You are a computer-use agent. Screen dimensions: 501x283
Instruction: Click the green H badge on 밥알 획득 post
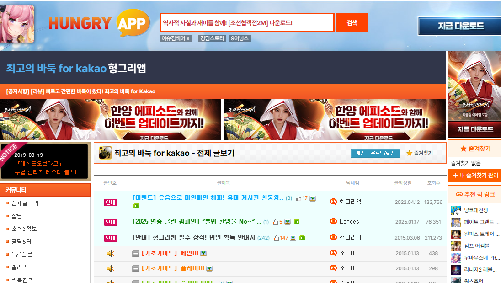click(x=302, y=238)
